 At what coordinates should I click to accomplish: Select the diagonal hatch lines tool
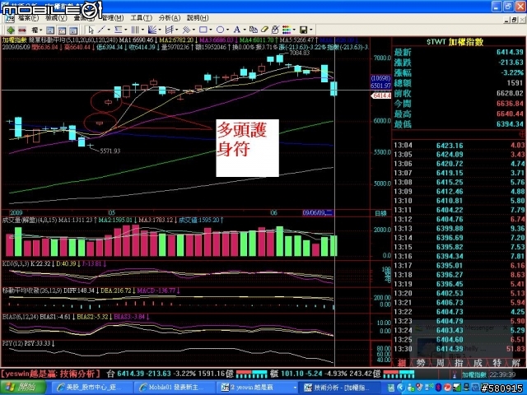[187, 30]
